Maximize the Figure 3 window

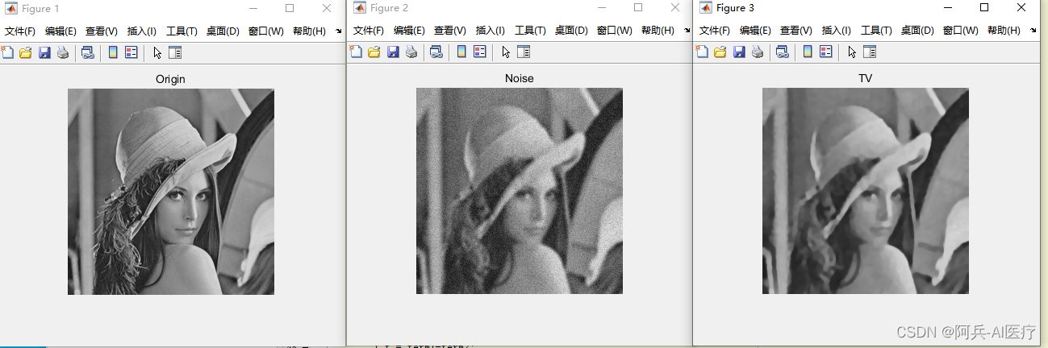[x=983, y=7]
